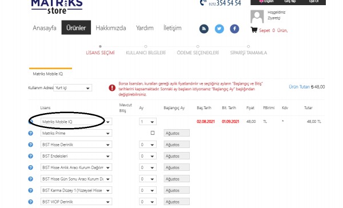Open the shopping cart icon

(254, 30)
